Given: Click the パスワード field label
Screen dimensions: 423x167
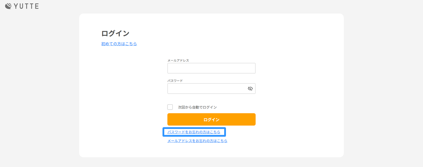Looking at the screenshot, I should pyautogui.click(x=175, y=80).
